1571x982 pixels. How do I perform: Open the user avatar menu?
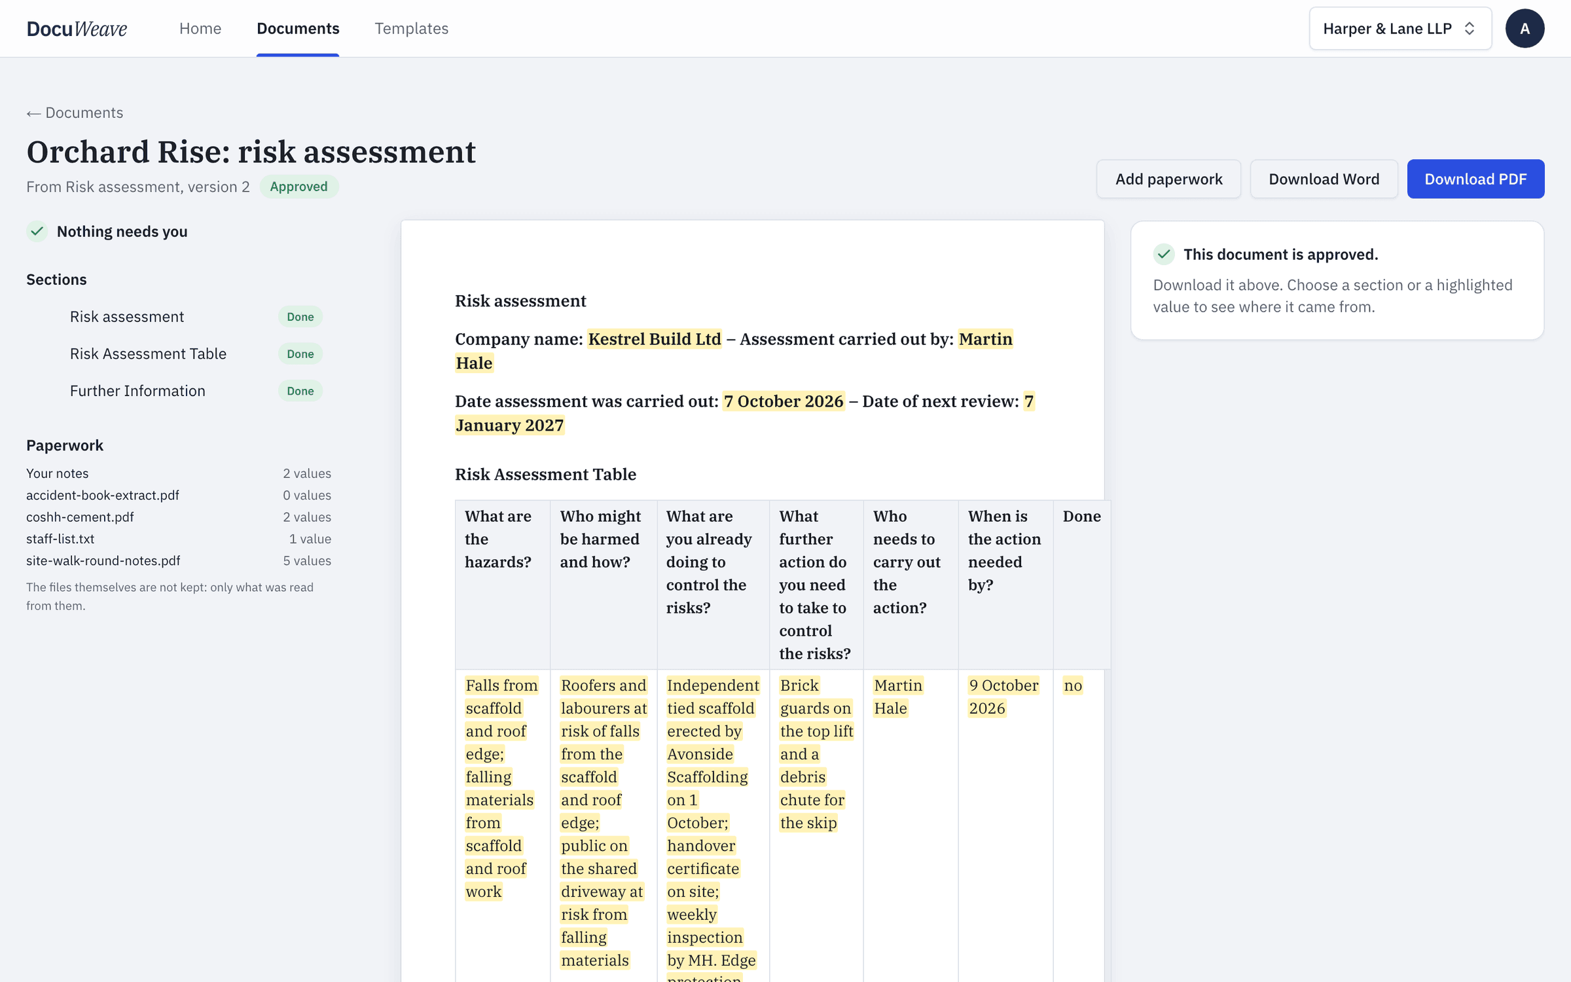(x=1525, y=28)
